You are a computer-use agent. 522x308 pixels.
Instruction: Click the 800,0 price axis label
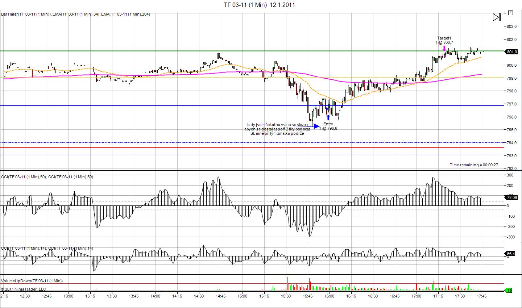coord(511,65)
